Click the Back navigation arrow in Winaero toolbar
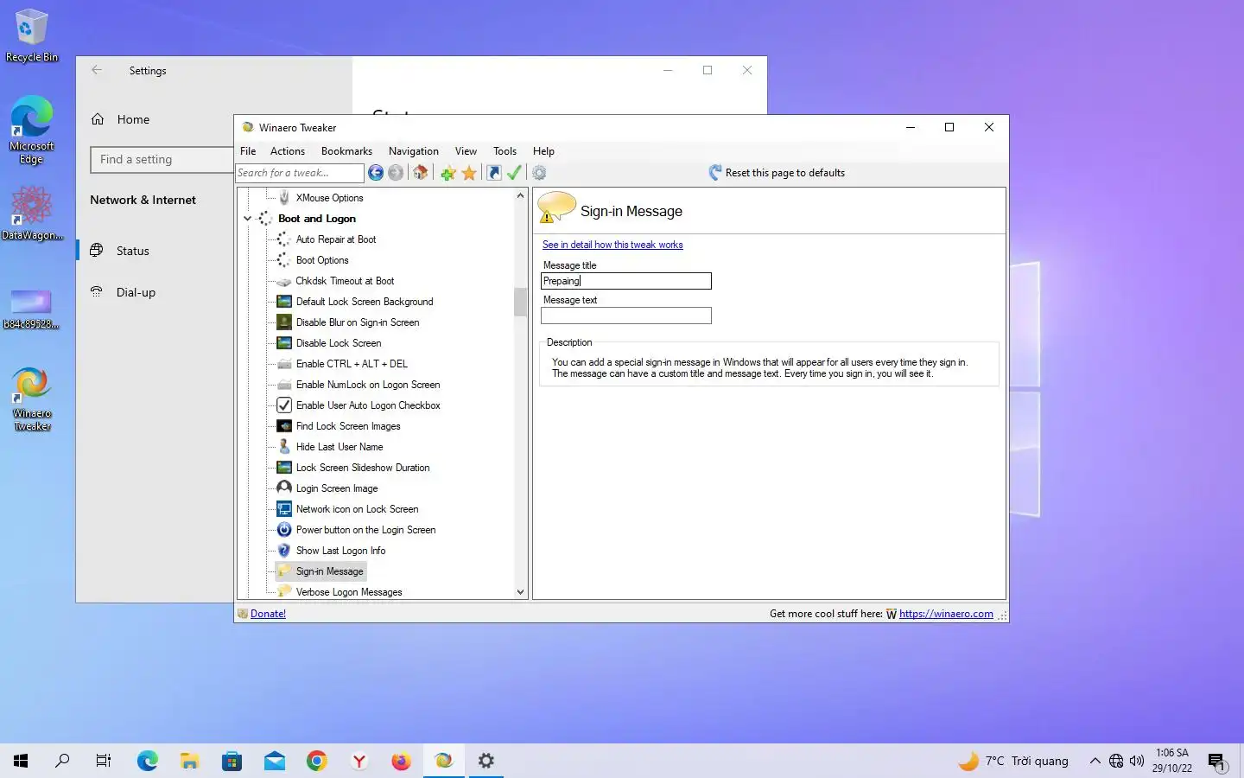The height and width of the screenshot is (778, 1244). (376, 173)
